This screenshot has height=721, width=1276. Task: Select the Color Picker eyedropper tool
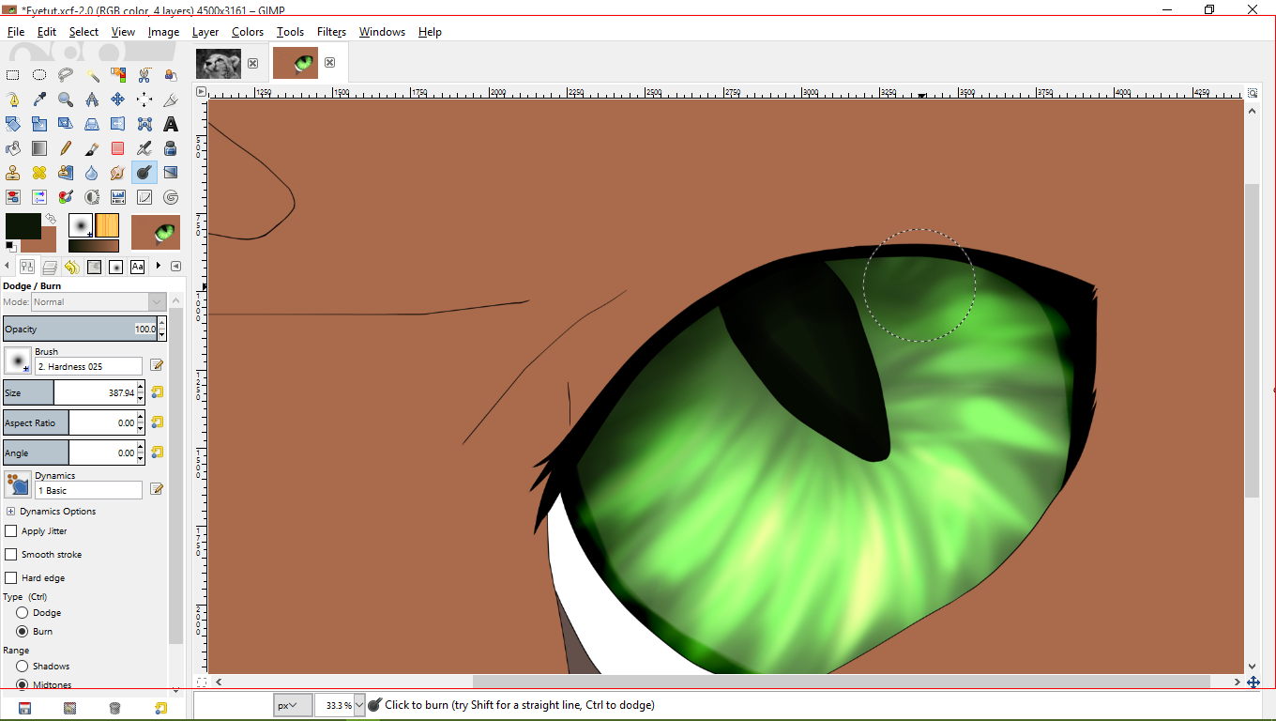coord(39,100)
